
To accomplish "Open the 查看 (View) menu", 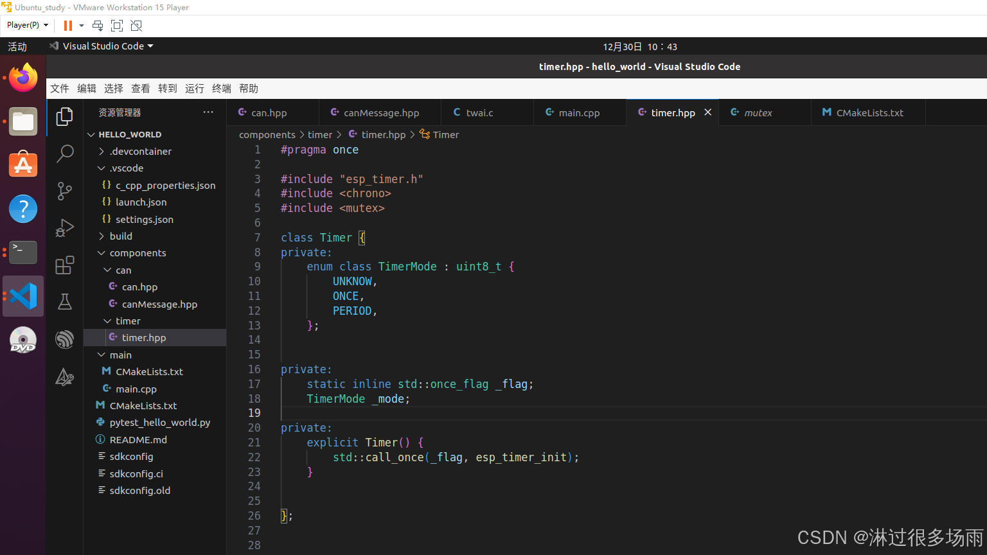I will pos(141,89).
